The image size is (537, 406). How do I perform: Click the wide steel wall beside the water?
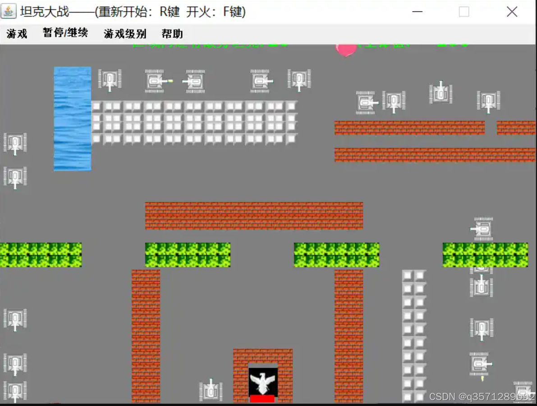[x=194, y=122]
